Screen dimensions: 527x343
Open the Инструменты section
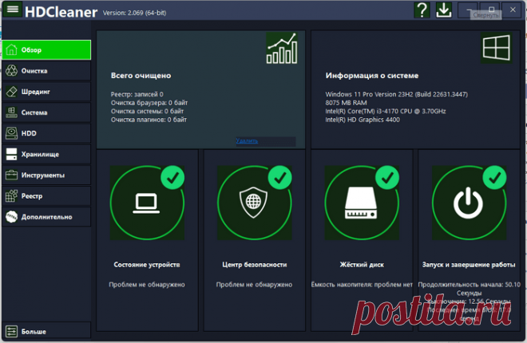pyautogui.click(x=46, y=175)
